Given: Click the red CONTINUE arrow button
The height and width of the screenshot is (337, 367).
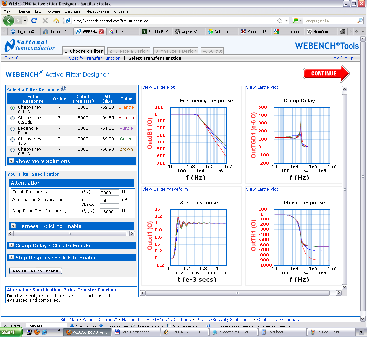Looking at the screenshot, I should tap(326, 74).
